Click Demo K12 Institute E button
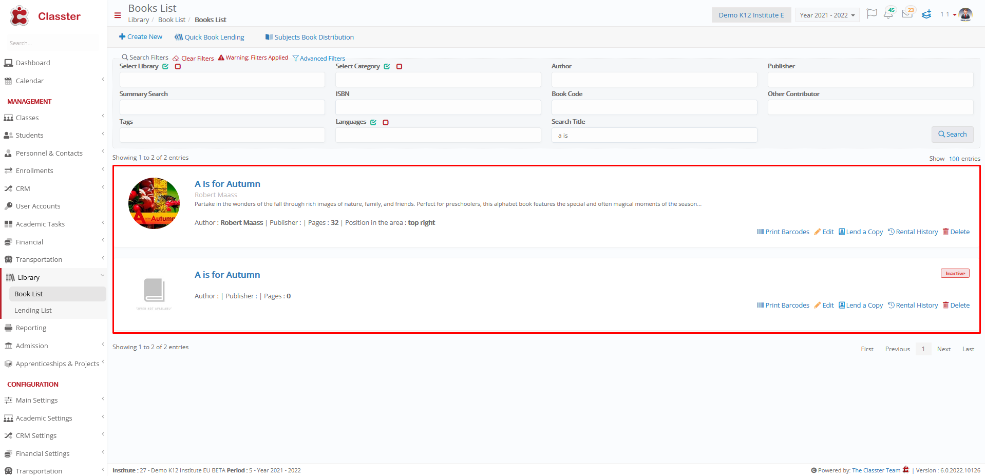This screenshot has width=985, height=476. coord(751,15)
